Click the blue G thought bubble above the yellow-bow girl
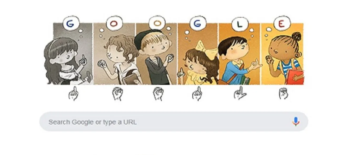The height and width of the screenshot is (155, 337). pos(197,24)
